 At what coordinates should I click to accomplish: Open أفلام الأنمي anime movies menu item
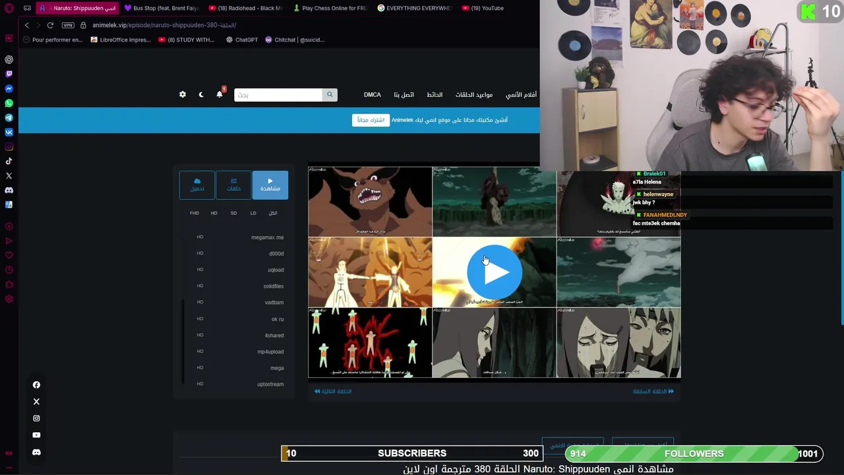pos(521,95)
